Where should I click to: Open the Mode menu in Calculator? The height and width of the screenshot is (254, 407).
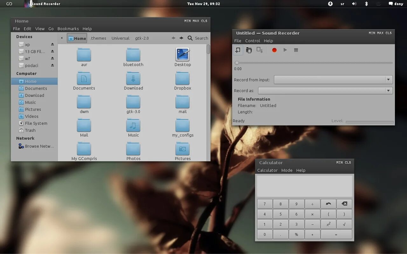tap(287, 170)
